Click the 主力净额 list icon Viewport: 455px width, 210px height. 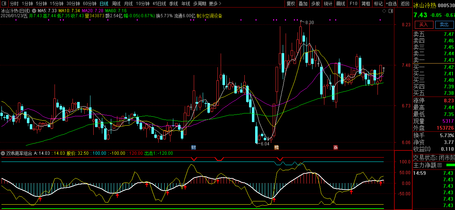tap(439, 165)
